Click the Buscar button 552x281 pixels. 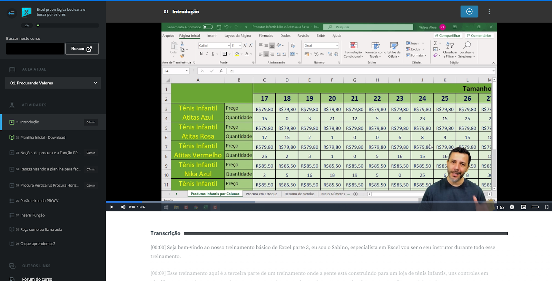click(x=82, y=49)
